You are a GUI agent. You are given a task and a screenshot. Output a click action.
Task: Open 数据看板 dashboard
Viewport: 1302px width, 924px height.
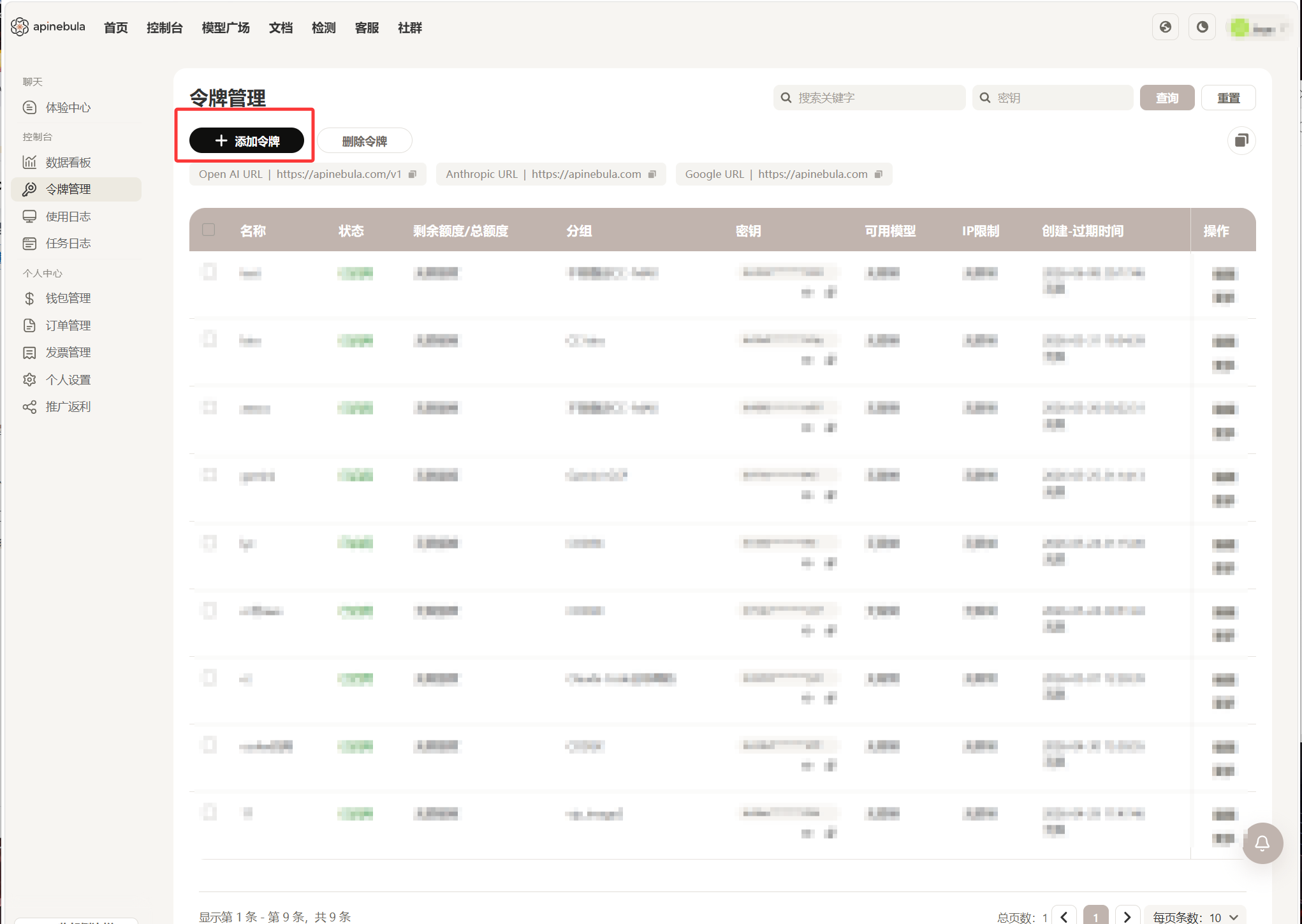coord(68,163)
